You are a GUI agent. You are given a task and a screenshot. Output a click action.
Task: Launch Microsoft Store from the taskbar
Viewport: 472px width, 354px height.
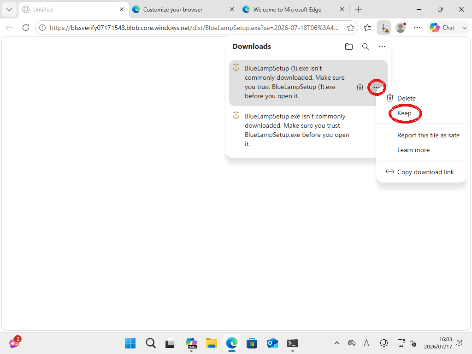(x=252, y=343)
